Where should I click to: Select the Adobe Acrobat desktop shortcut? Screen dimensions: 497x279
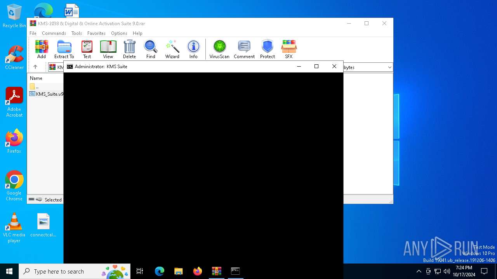pos(14,102)
